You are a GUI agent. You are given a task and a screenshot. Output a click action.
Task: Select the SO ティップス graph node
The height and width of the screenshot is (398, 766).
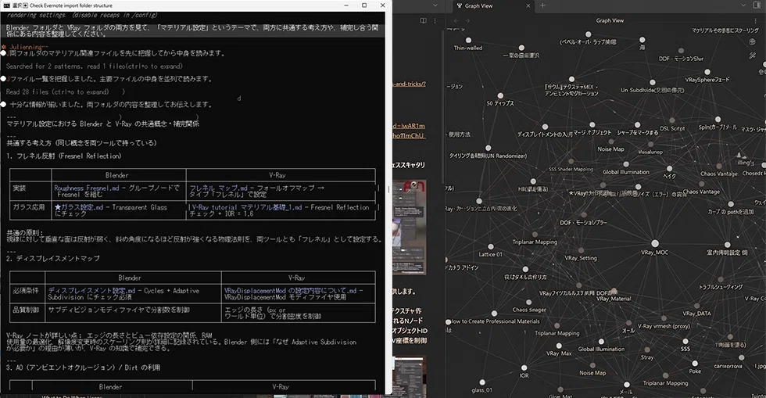click(499, 96)
